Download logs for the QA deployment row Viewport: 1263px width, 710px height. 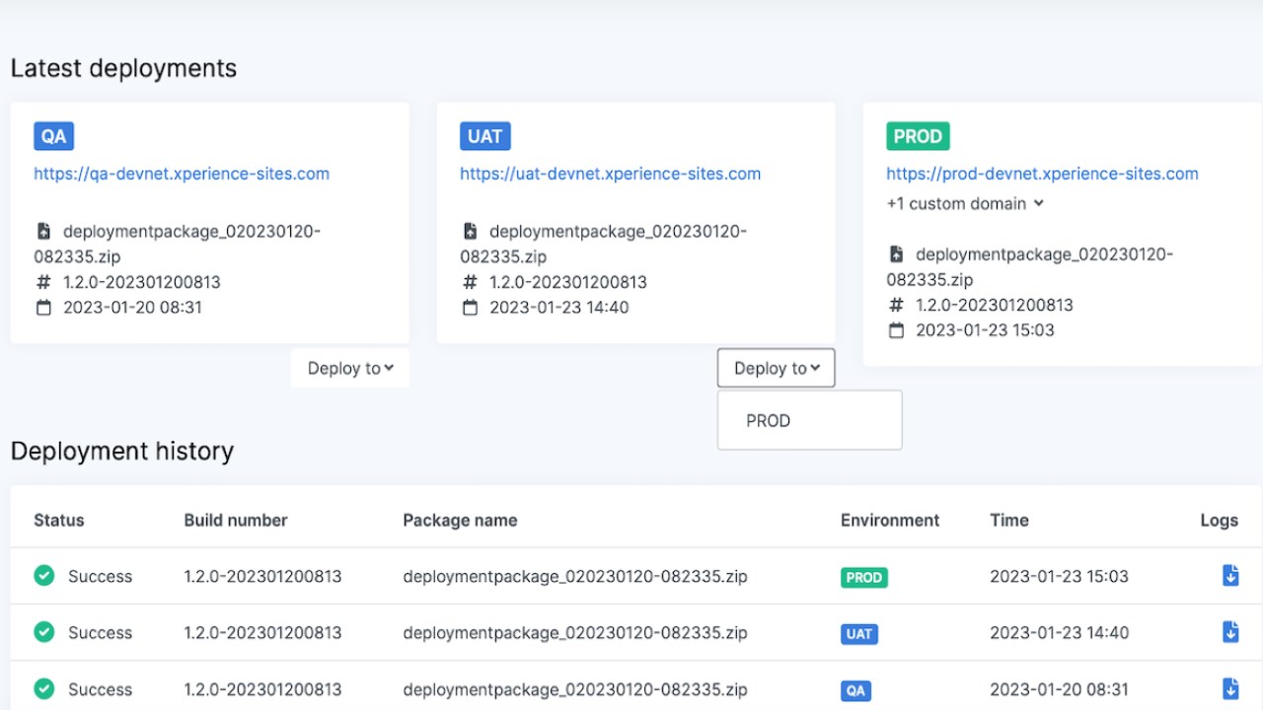pos(1230,688)
